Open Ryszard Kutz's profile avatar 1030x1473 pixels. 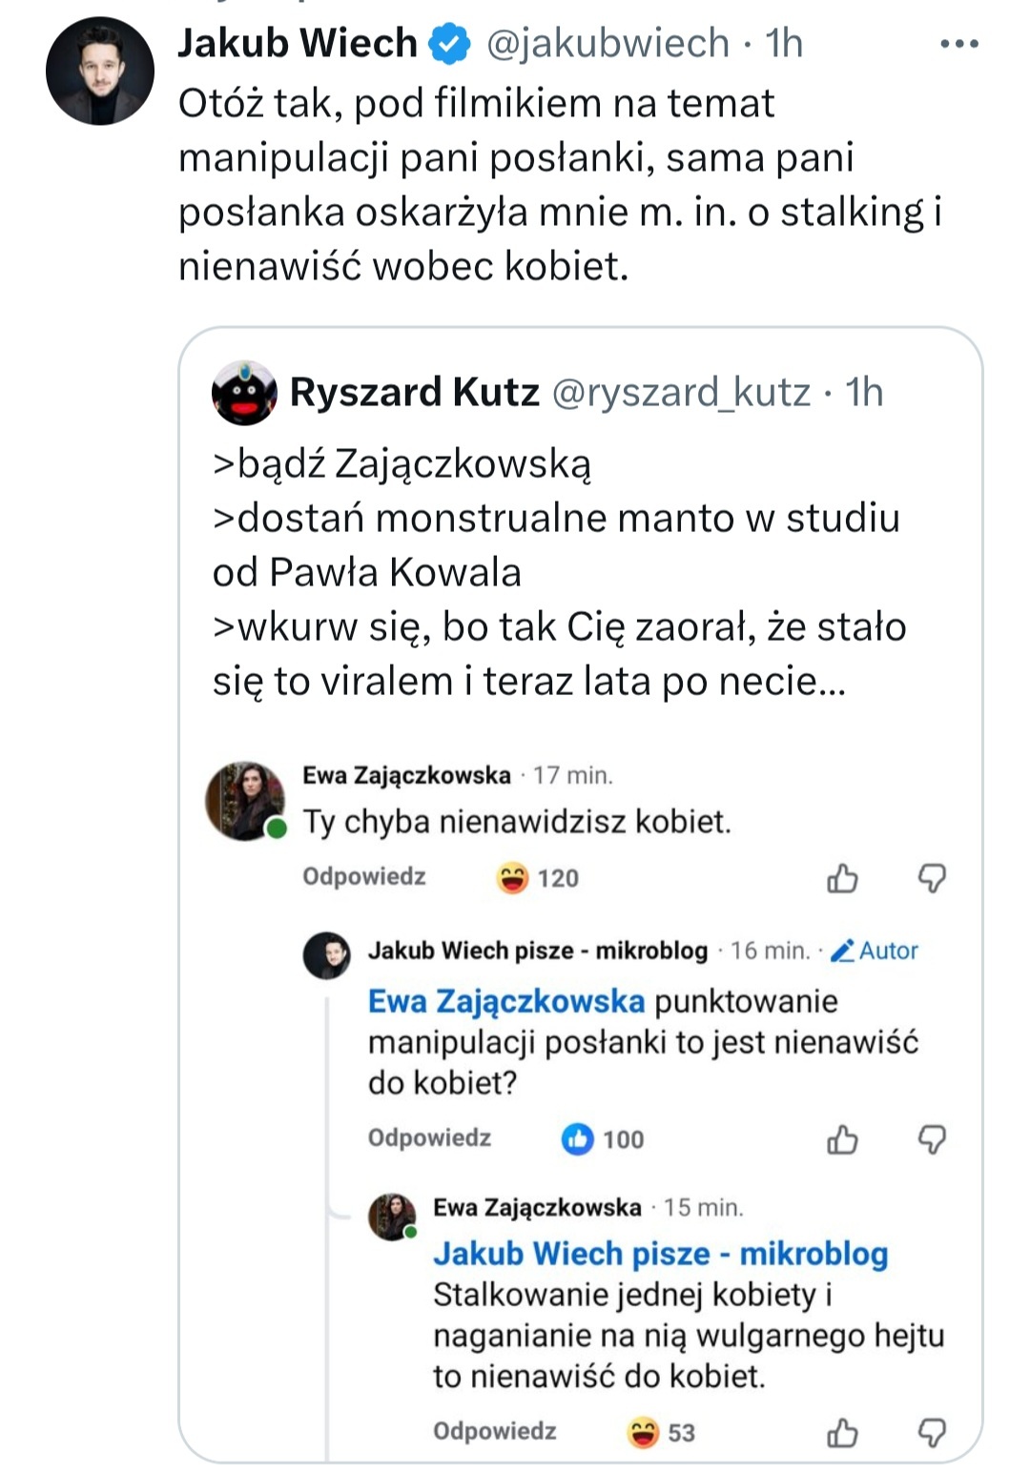click(x=244, y=393)
